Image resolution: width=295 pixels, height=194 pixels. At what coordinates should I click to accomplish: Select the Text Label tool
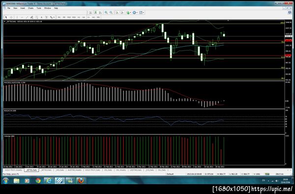46,17
